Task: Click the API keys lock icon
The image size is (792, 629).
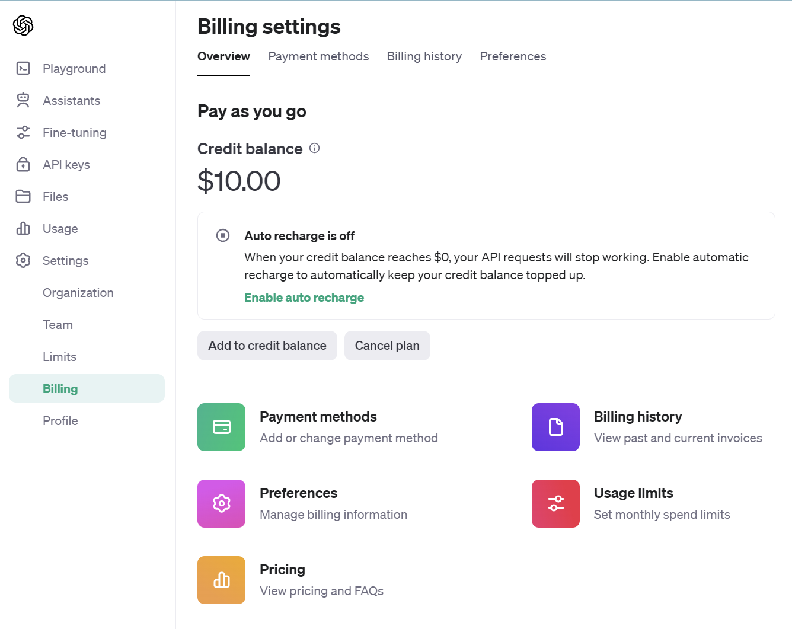Action: [23, 165]
